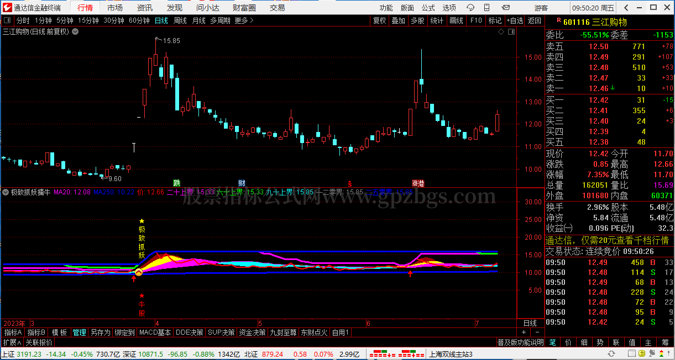Open the 模板 template tab
This screenshot has width=675, height=360.
click(x=60, y=332)
